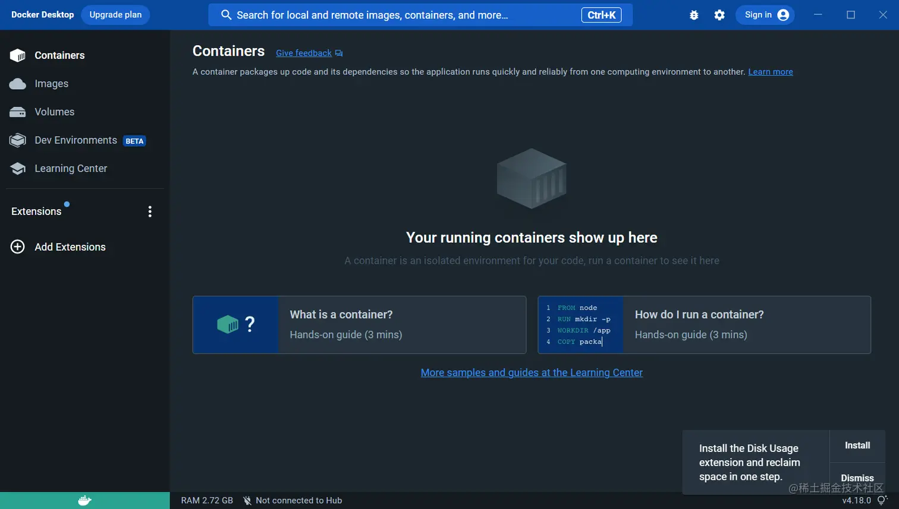This screenshot has width=899, height=509.
Task: Click the search magnifier icon
Action: [x=226, y=15]
